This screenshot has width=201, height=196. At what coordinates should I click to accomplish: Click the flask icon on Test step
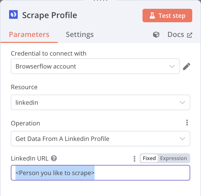[152, 16]
